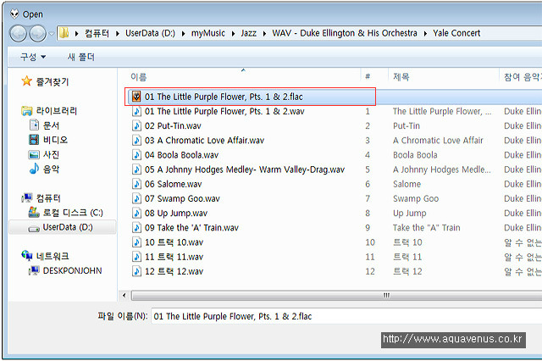542x361 pixels.
Task: Click the icon of 12 트랙 12.wav
Action: click(x=137, y=271)
